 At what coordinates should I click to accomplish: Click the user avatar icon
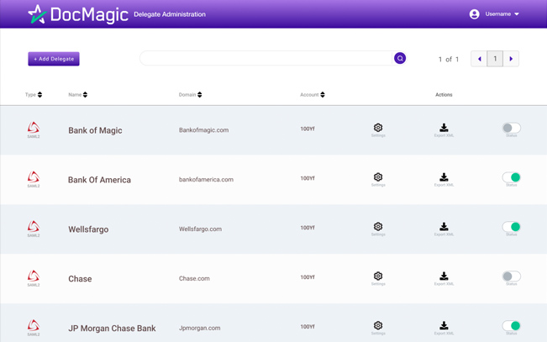click(474, 14)
